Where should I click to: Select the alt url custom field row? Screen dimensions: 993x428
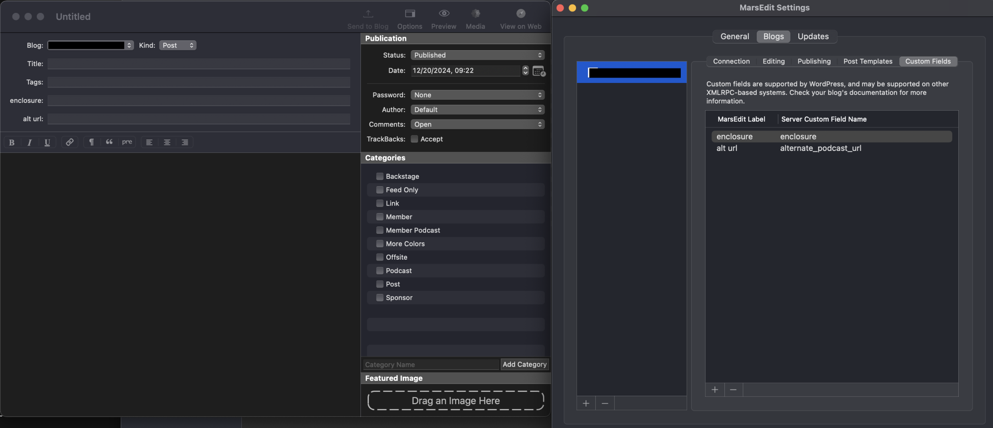pyautogui.click(x=832, y=148)
